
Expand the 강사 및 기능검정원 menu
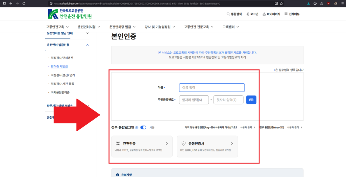click(x=160, y=27)
